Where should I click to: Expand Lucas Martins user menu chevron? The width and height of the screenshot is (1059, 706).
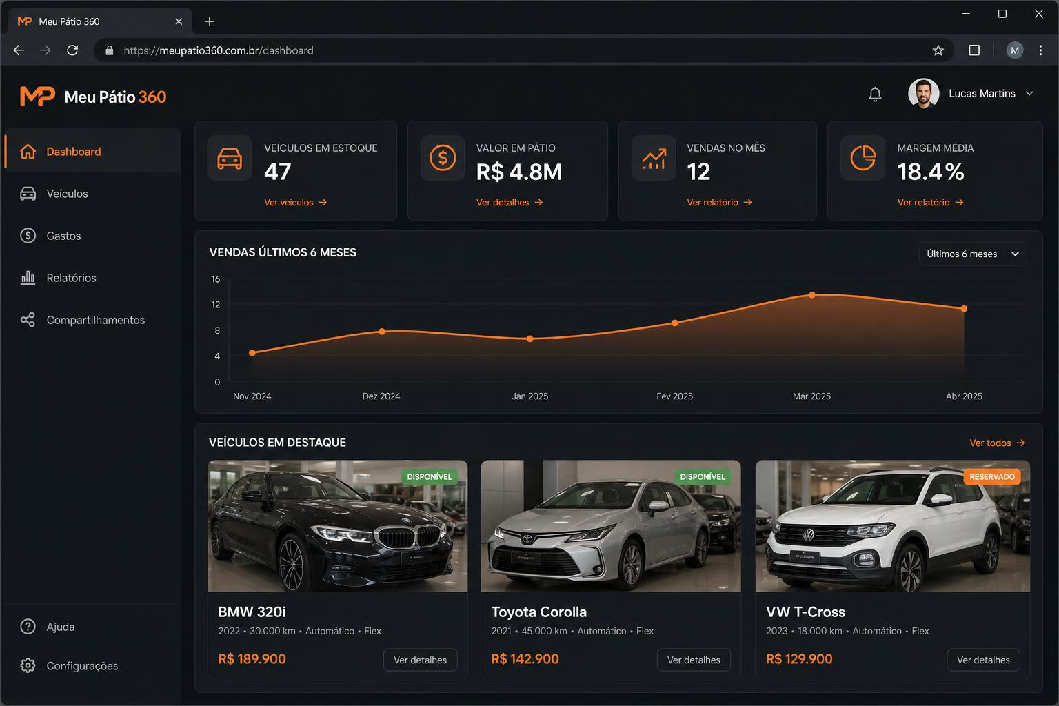[x=1029, y=94]
